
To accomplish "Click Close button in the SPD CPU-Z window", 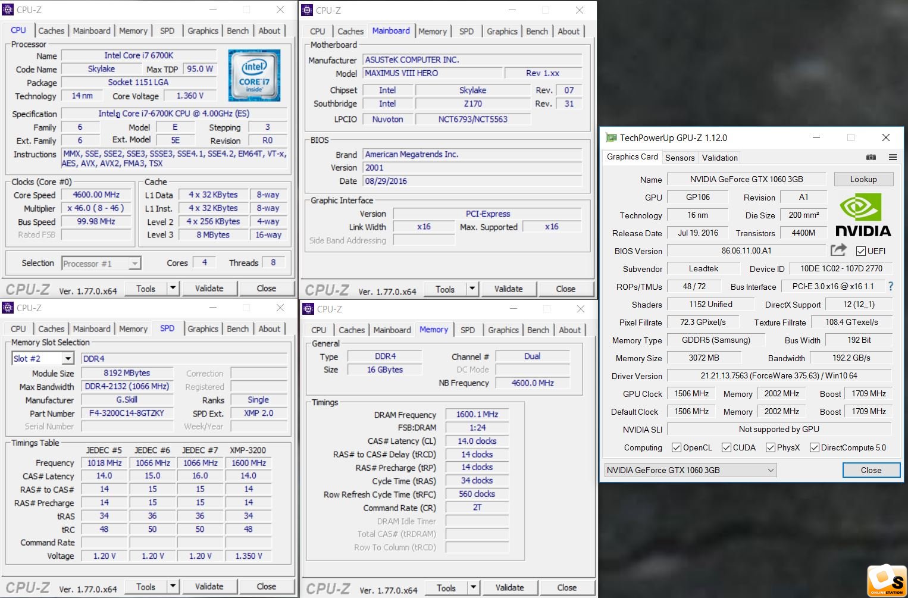I will (x=267, y=587).
